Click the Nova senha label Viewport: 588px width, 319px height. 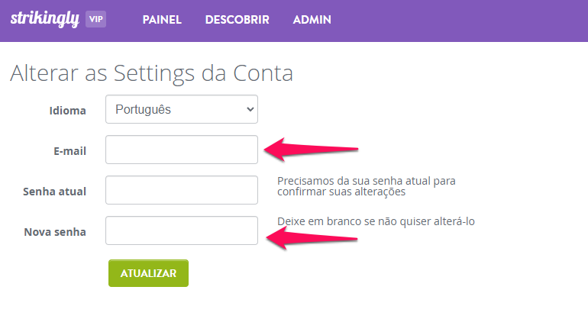click(55, 232)
